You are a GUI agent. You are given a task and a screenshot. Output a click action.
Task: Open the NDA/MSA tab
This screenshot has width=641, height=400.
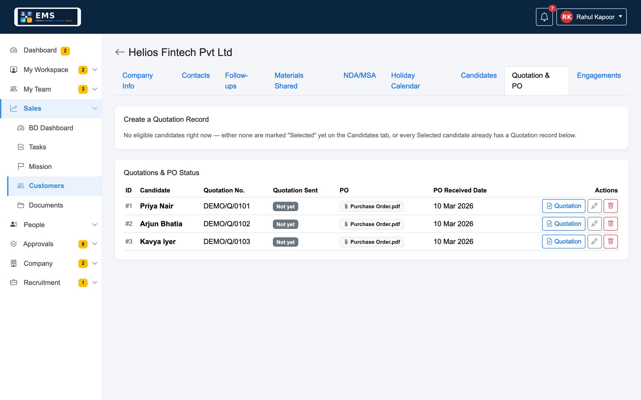[360, 76]
